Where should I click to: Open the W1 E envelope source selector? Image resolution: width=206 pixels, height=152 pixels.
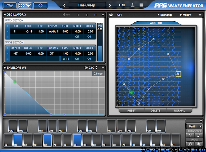point(65,59)
